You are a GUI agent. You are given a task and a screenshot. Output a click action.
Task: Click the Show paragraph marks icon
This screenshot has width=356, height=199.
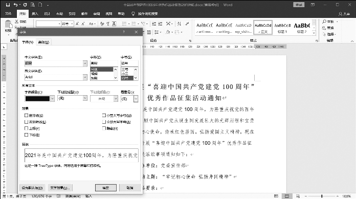pyautogui.click(x=187, y=24)
